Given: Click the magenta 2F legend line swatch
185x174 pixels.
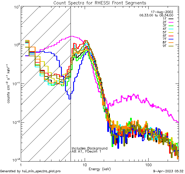Looking at the screenshot, I should tap(170, 22).
